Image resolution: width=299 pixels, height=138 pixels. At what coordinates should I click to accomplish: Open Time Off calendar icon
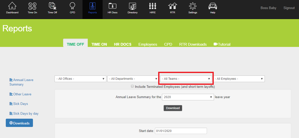click(x=52, y=6)
